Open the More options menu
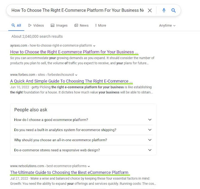This screenshot has width=200, height=189. pos(100,25)
